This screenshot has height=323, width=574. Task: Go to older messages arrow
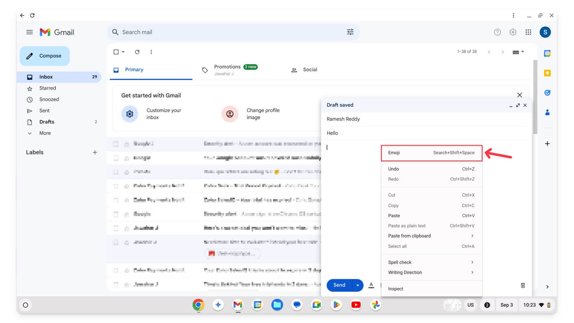coord(502,52)
